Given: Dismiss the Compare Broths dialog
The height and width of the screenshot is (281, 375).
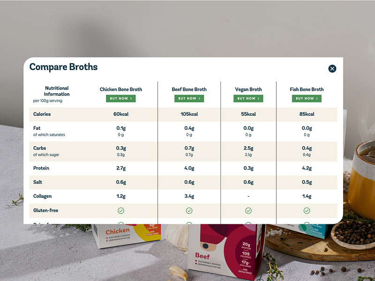Looking at the screenshot, I should [x=332, y=68].
